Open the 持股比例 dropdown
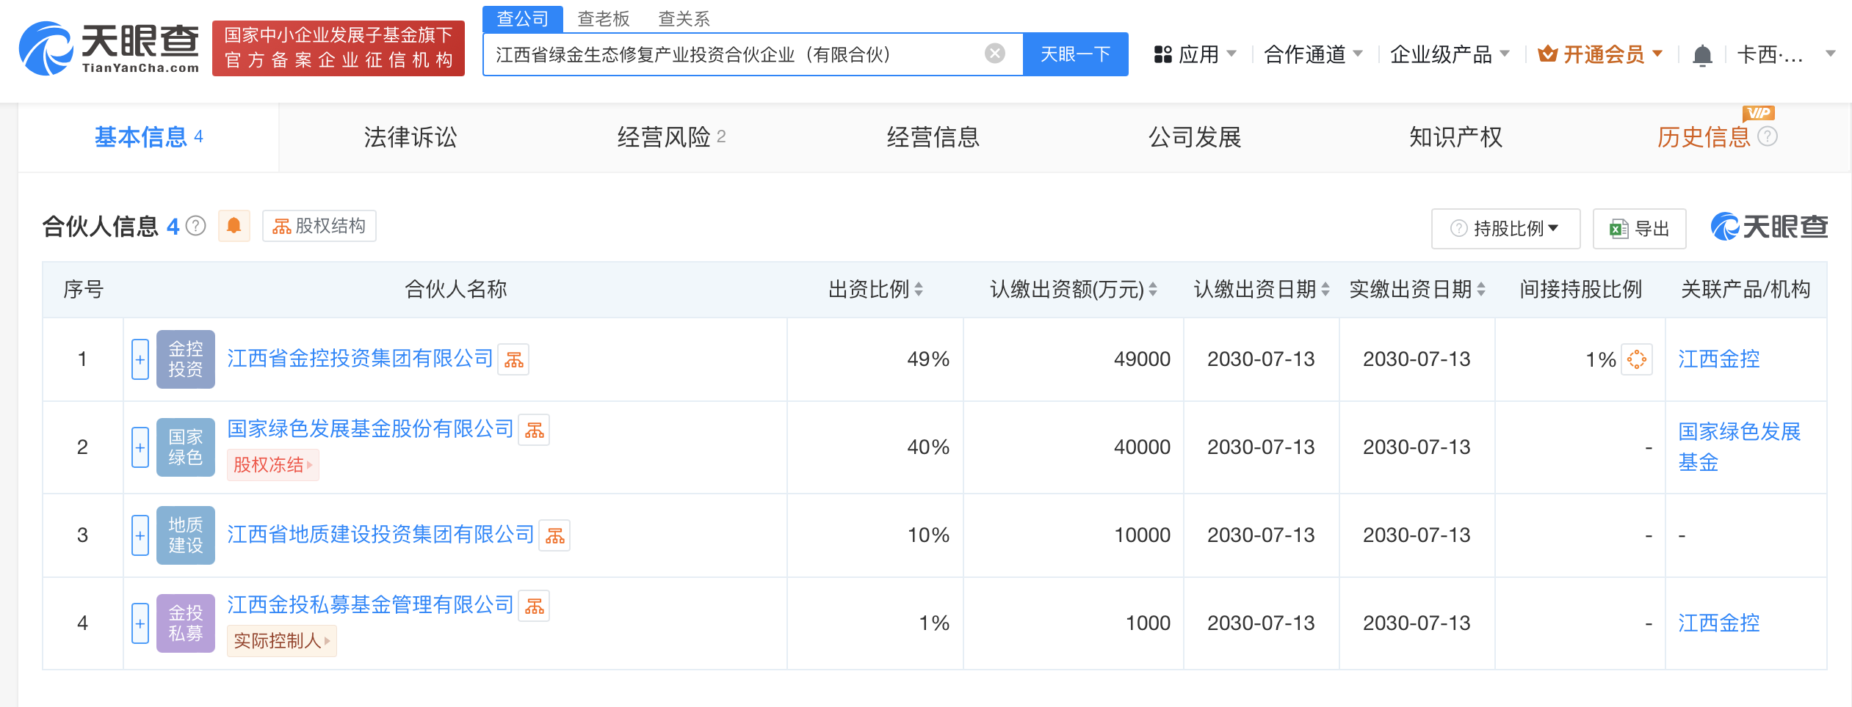 coord(1505,229)
